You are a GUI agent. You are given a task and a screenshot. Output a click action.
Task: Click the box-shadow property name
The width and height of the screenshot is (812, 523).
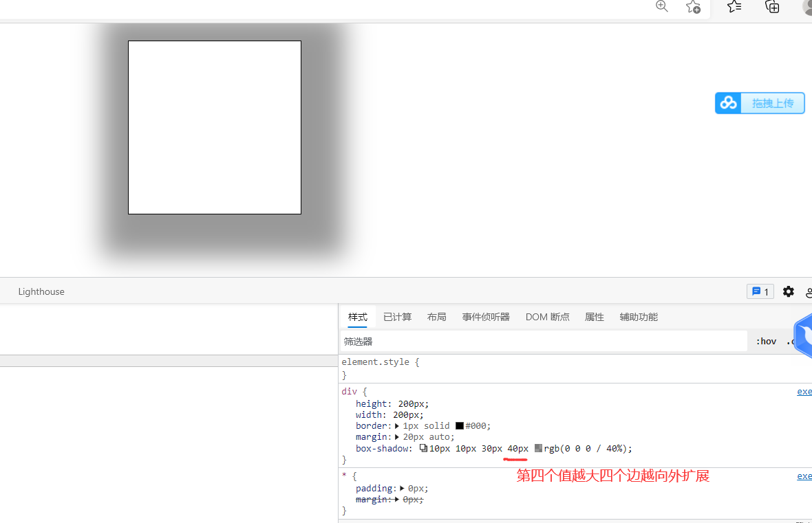pyautogui.click(x=382, y=449)
